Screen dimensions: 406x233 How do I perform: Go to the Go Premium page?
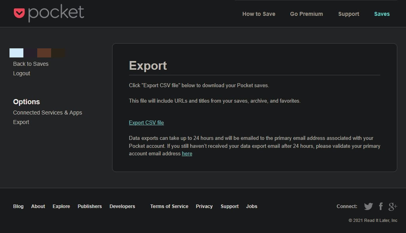[306, 14]
